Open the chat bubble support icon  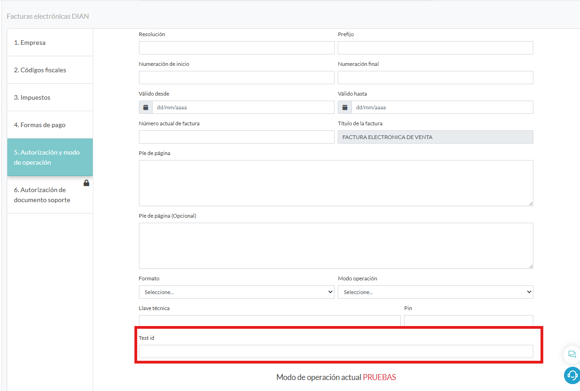coord(572,354)
